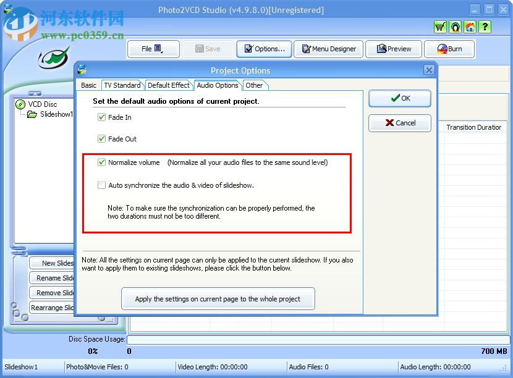Open the question mark help icon
This screenshot has height=378, width=513.
click(x=485, y=27)
